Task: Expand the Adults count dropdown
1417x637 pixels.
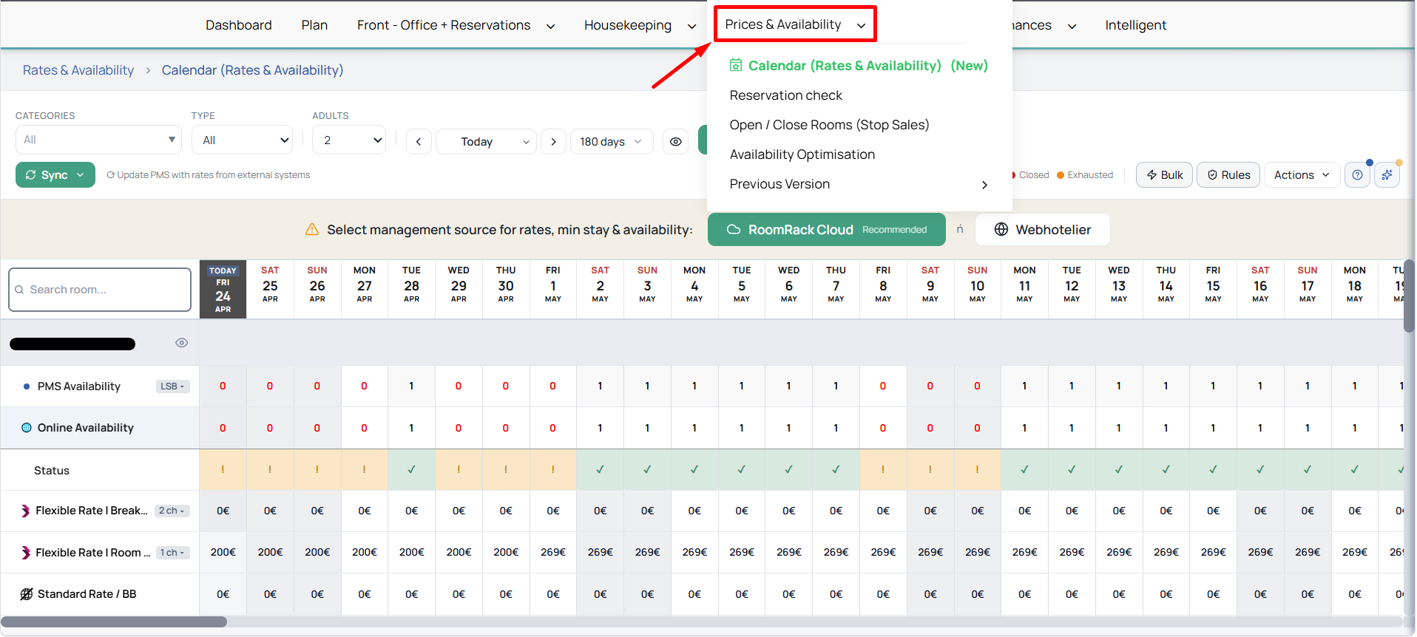Action: (349, 140)
